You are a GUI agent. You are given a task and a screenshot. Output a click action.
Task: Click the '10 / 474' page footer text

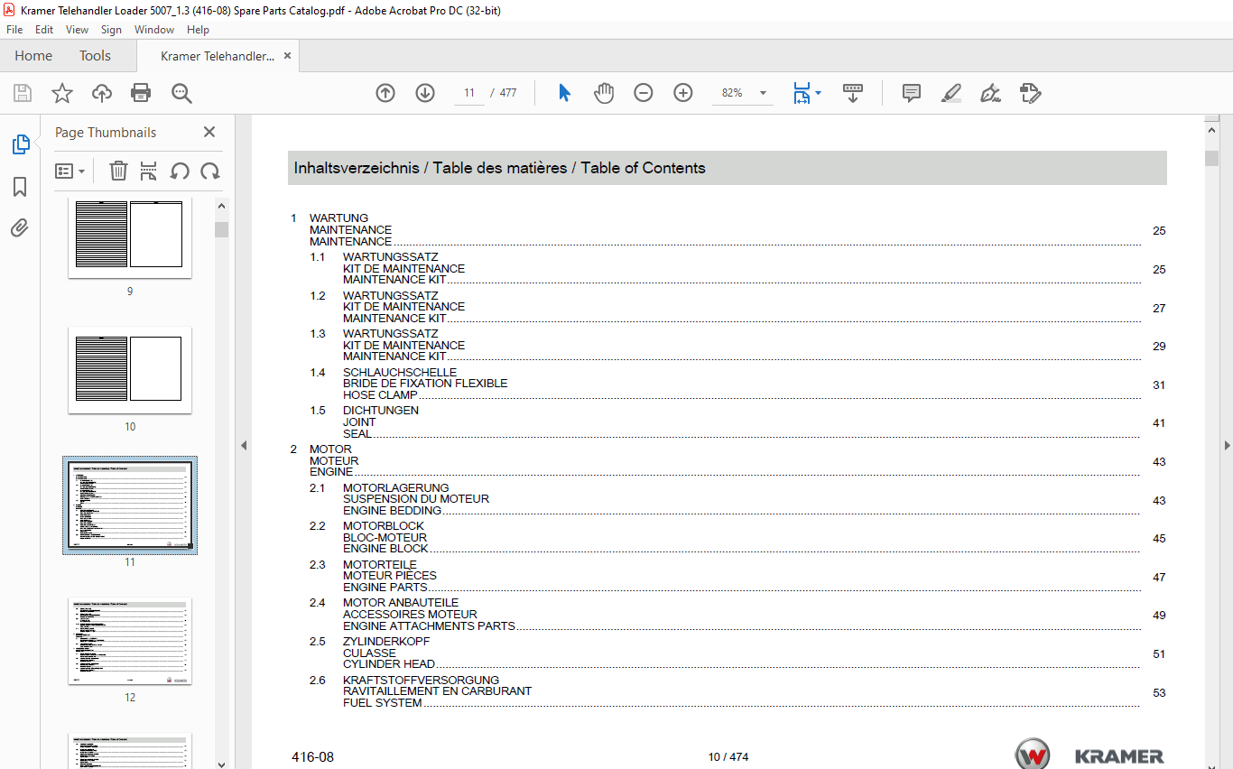click(x=728, y=757)
